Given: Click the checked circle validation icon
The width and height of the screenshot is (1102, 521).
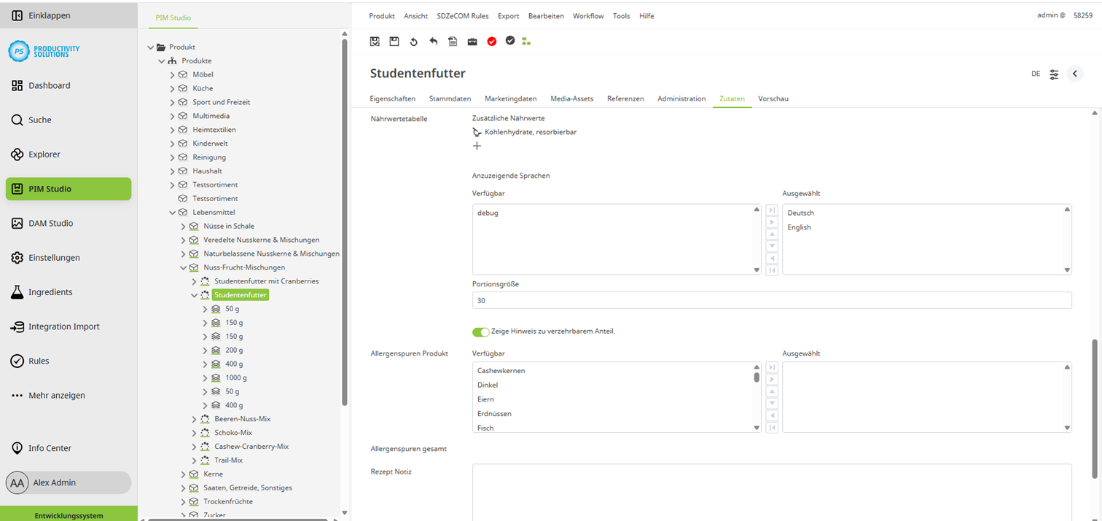Looking at the screenshot, I should [510, 42].
